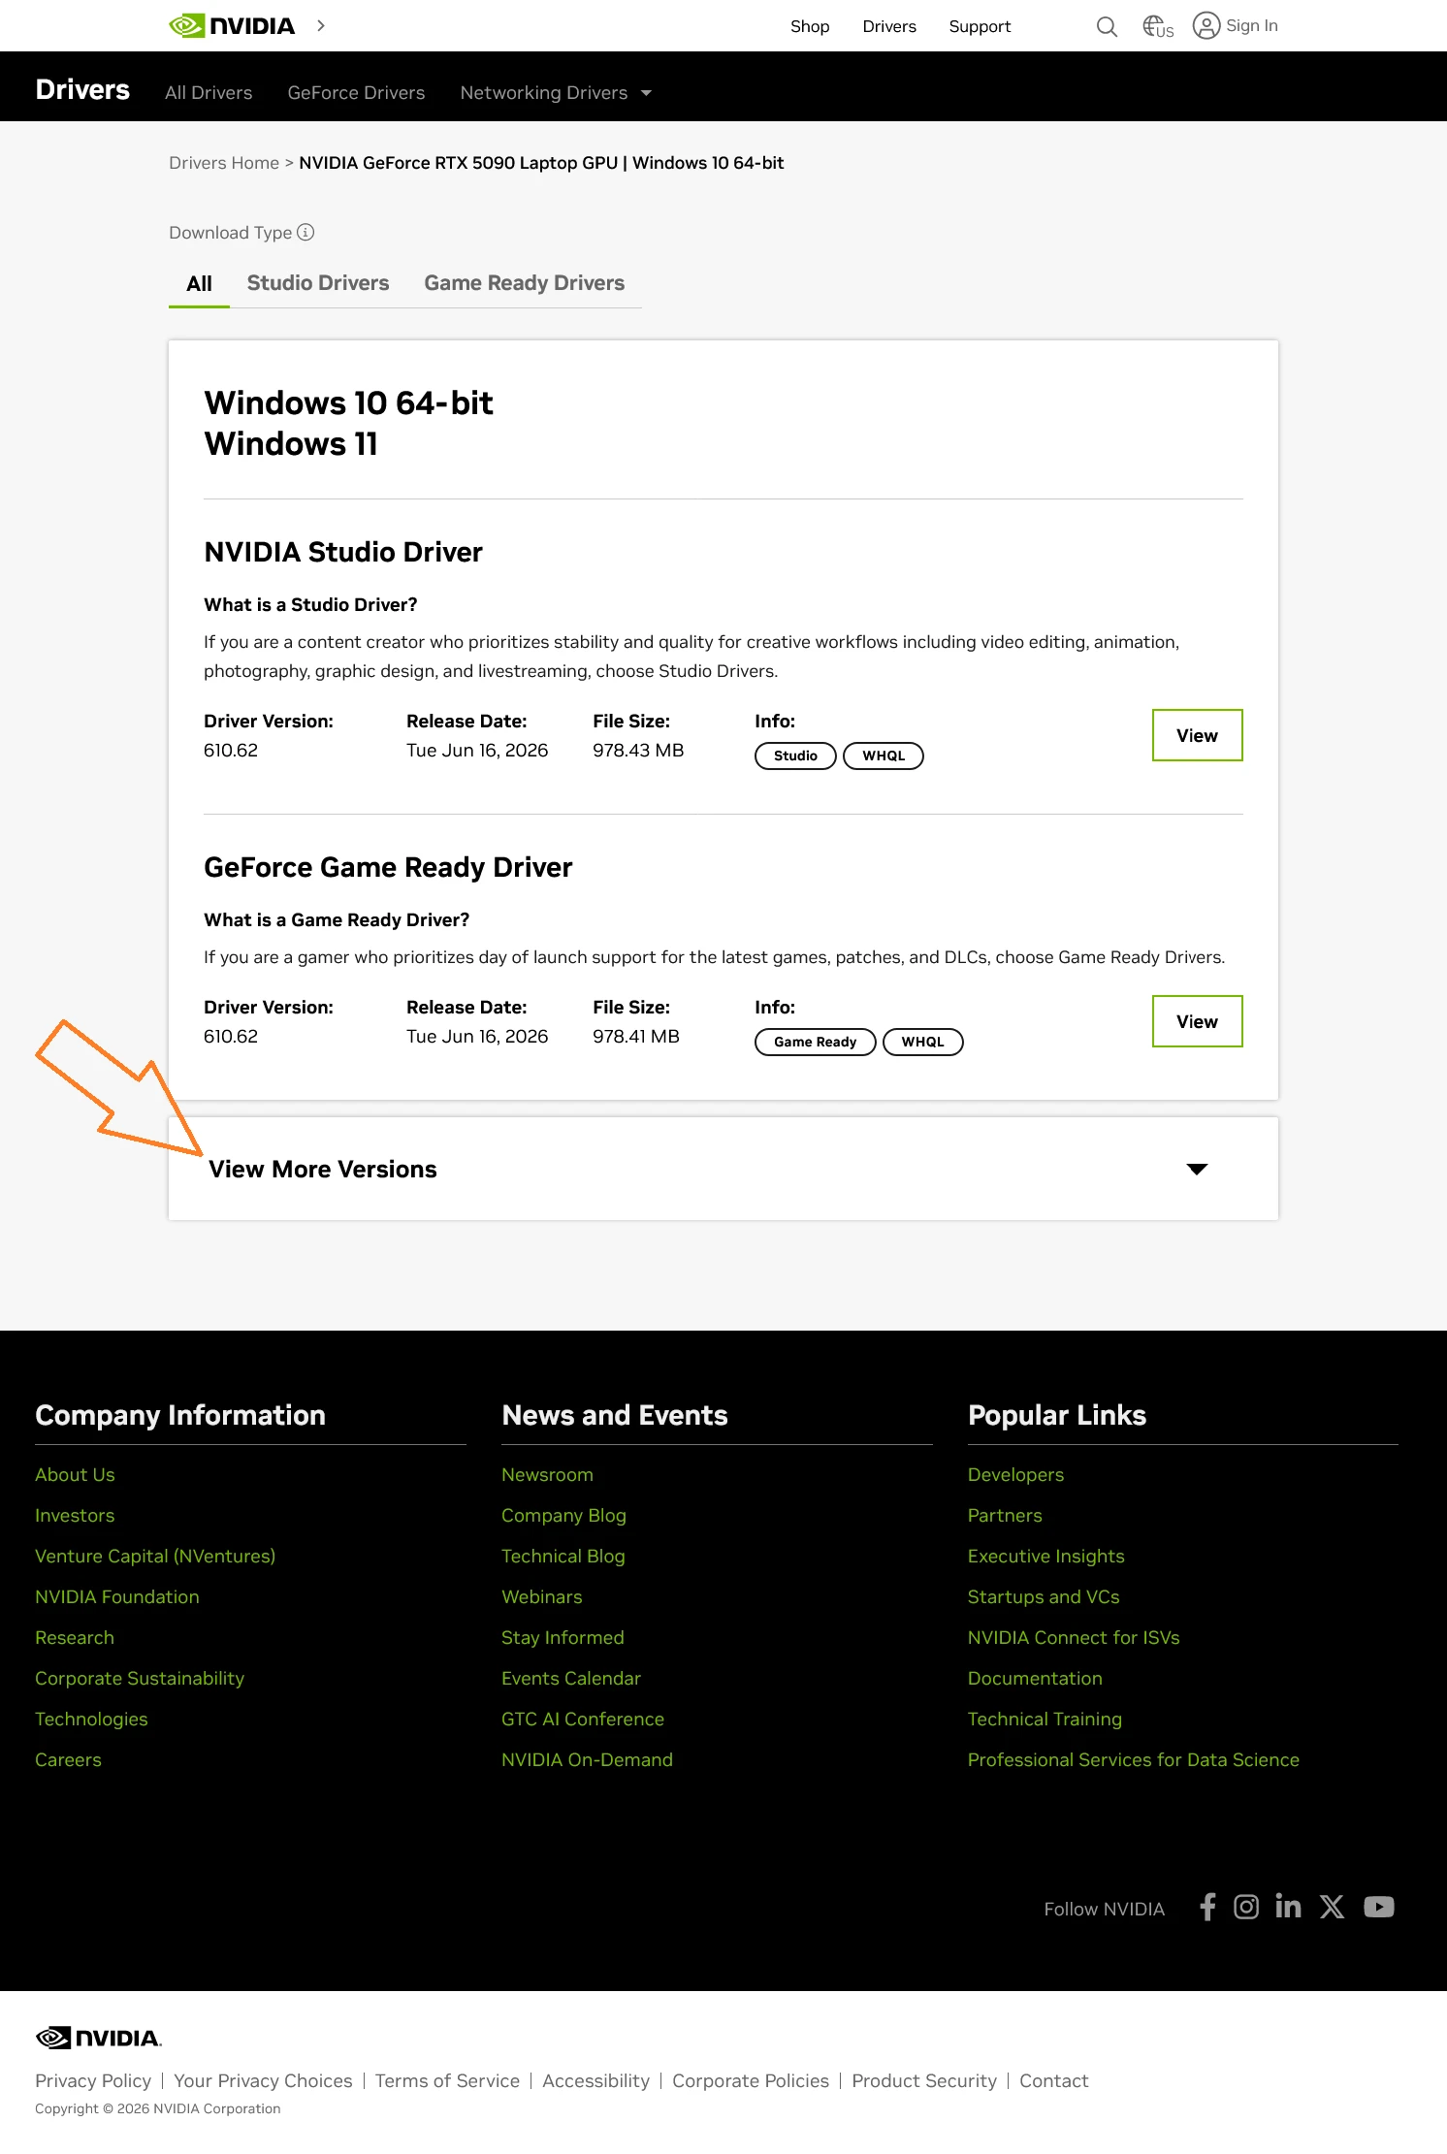
Task: Open the Support menu item
Action: point(980,26)
